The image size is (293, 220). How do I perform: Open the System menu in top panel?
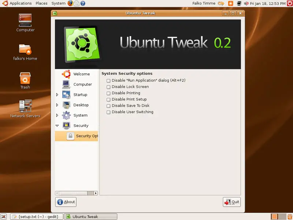59,3
